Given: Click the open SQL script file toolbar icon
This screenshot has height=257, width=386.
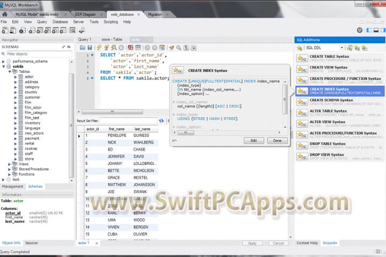Looking at the screenshot, I should pyautogui.click(x=13, y=30).
